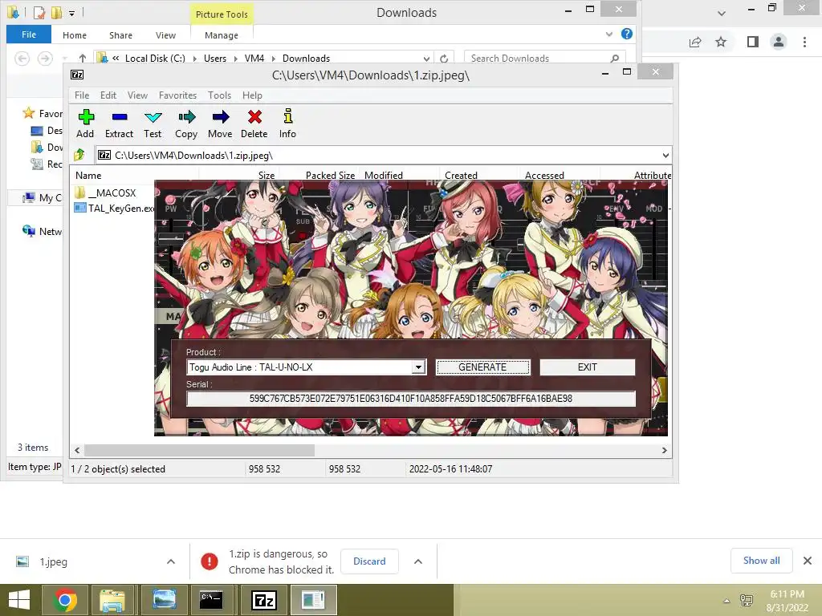Image resolution: width=822 pixels, height=616 pixels.
Task: Open Windows Start button
Action: point(19,600)
